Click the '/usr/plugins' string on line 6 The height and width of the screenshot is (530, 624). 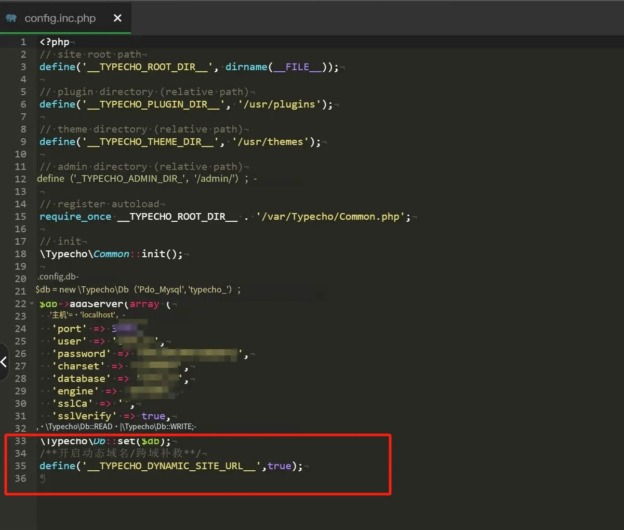coord(280,104)
